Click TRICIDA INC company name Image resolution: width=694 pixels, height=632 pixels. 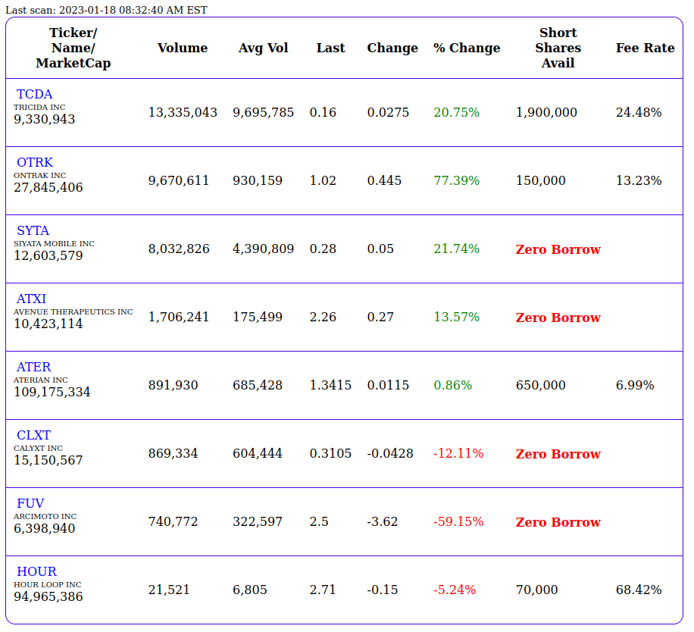(39, 107)
